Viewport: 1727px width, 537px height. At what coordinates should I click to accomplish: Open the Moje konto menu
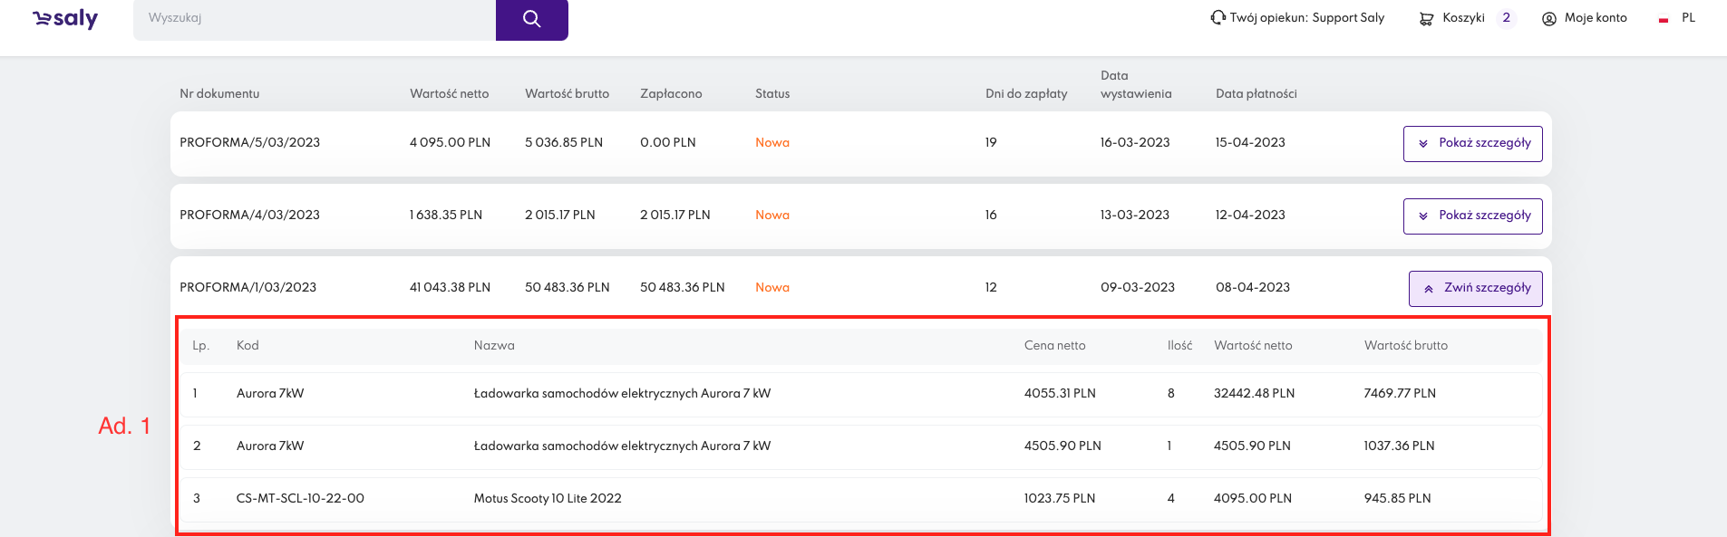point(1595,18)
